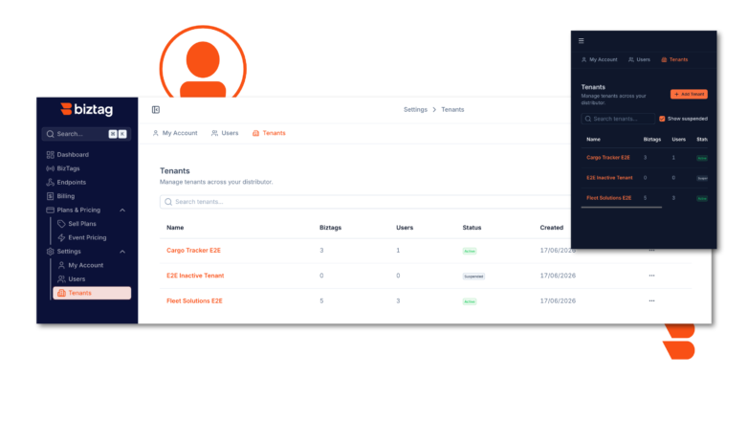Image resolution: width=748 pixels, height=421 pixels.
Task: Click the Users column header in main table
Action: (405, 228)
